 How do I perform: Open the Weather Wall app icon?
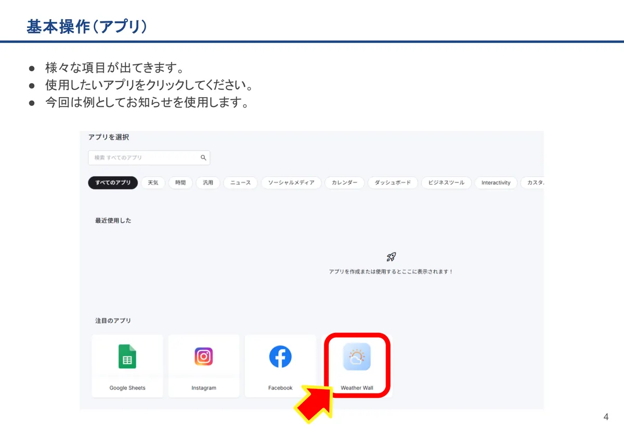point(357,356)
